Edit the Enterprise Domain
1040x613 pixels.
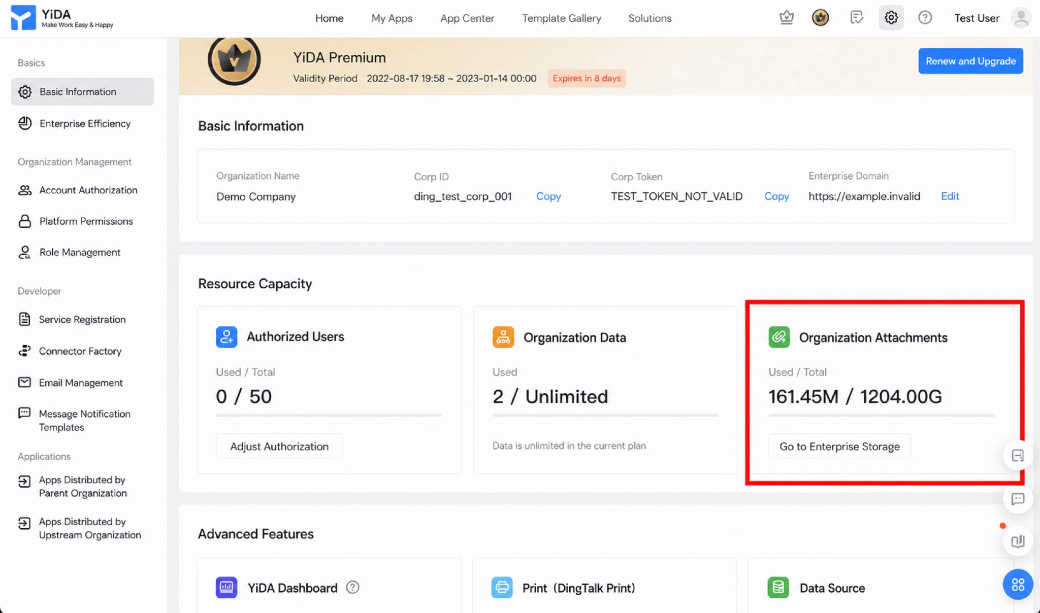[x=950, y=196]
